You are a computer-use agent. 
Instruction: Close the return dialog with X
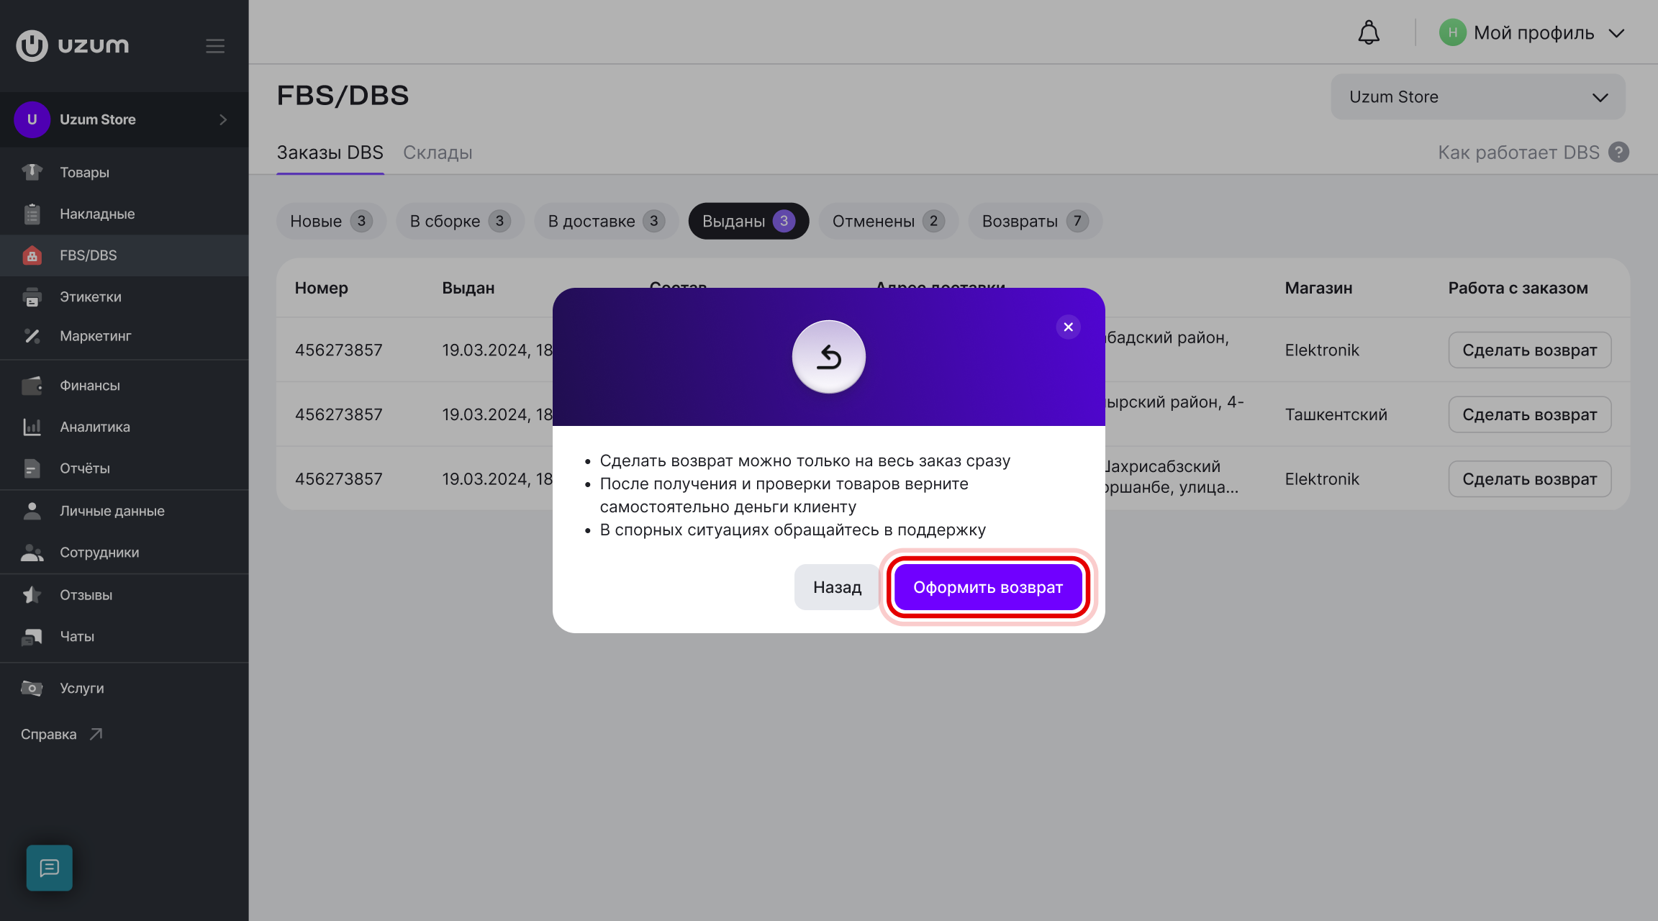[1068, 327]
